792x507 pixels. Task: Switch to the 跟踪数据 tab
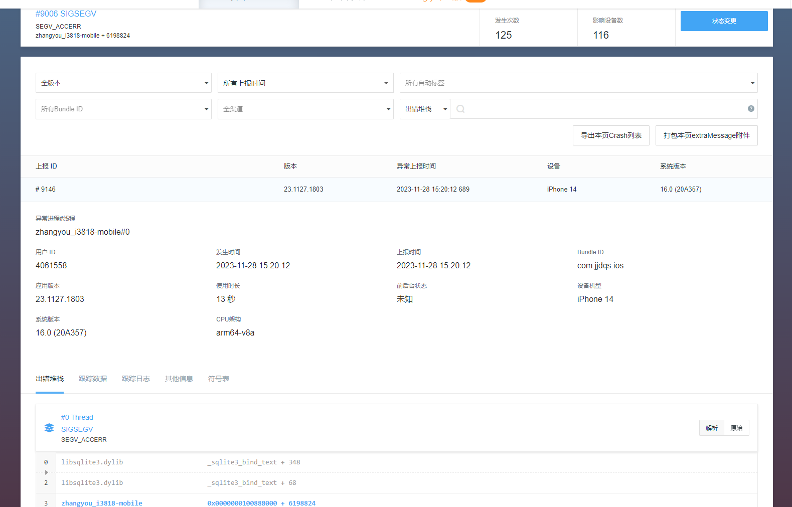pos(93,379)
